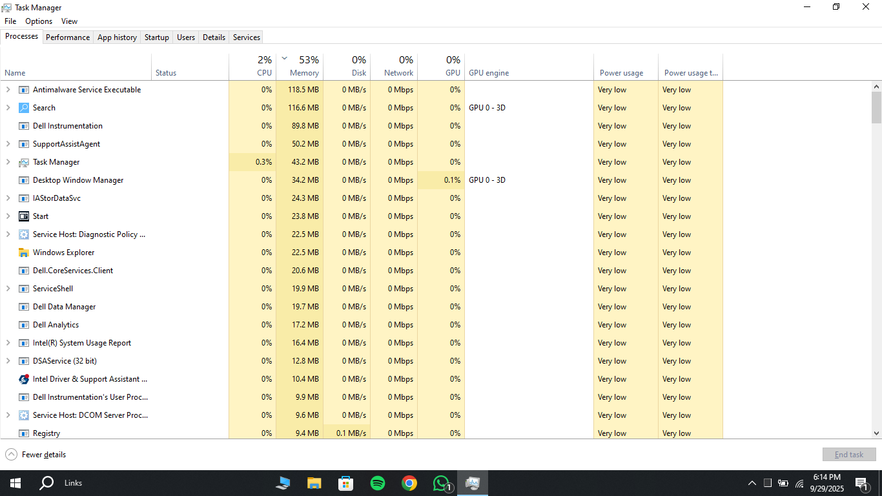
Task: Open Microsoft Store from the taskbar
Action: pyautogui.click(x=346, y=483)
